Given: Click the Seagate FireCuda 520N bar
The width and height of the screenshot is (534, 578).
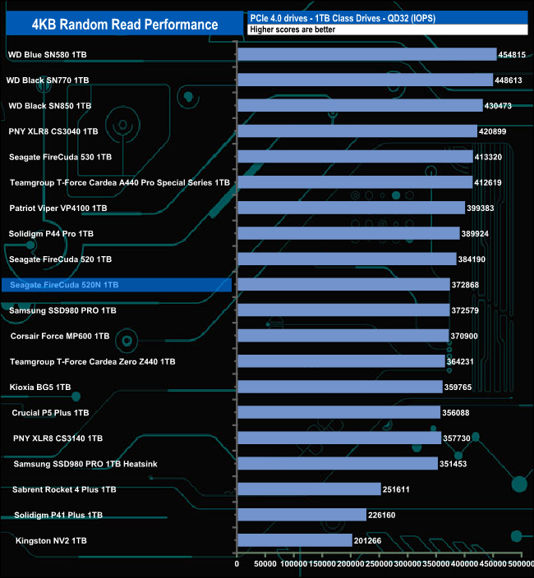Looking at the screenshot, I should tap(343, 285).
